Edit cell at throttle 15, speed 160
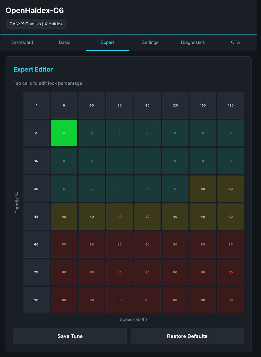The image size is (261, 357). tap(203, 161)
